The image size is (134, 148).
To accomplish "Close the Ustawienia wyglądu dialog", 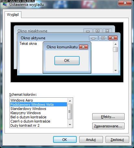I will pos(125,3).
